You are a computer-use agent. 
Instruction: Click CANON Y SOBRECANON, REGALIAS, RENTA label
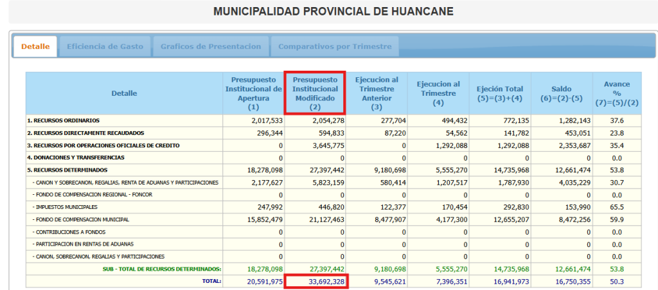[125, 183]
